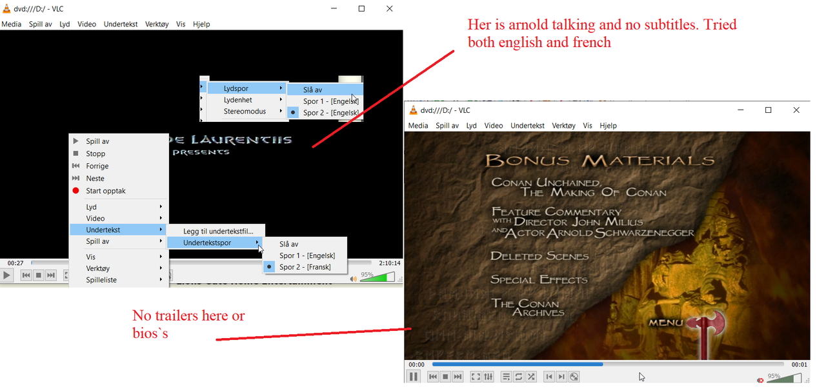826x389 pixels.
Task: Click previous button in left VLC control bar
Action: (26, 275)
